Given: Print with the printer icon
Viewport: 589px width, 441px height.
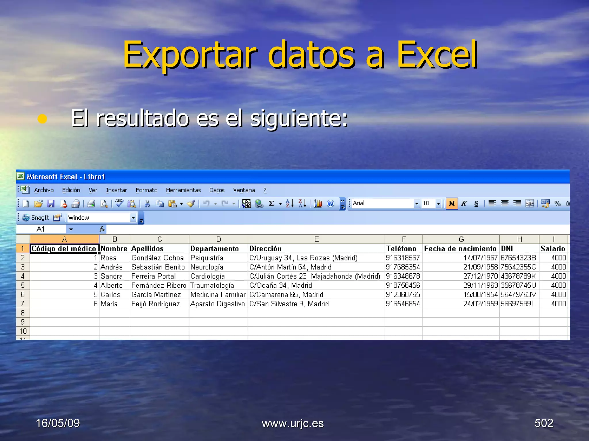Looking at the screenshot, I should coord(91,204).
